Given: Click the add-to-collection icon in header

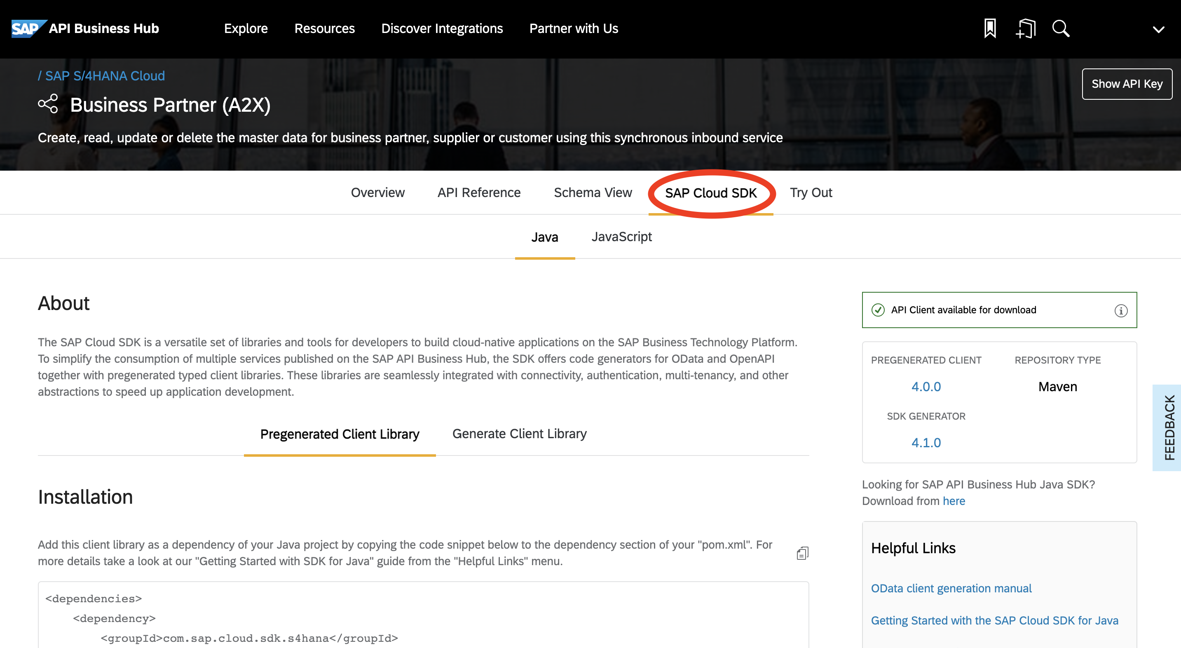Looking at the screenshot, I should (x=1026, y=28).
